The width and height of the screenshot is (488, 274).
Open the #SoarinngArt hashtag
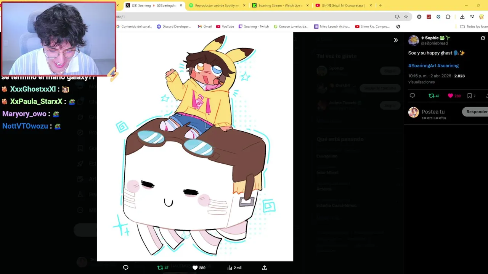pyautogui.click(x=422, y=65)
